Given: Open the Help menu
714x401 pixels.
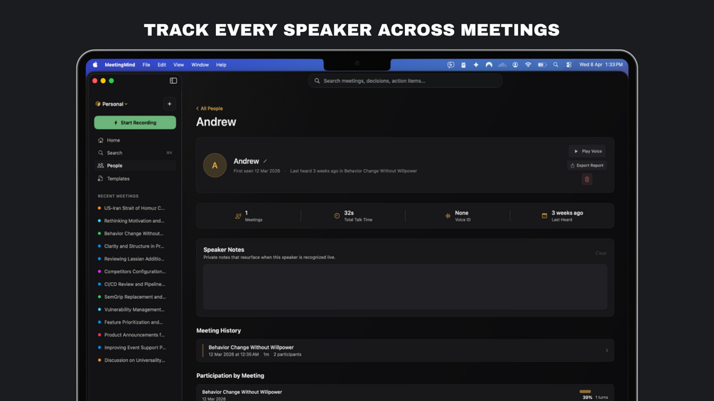Looking at the screenshot, I should tap(221, 65).
